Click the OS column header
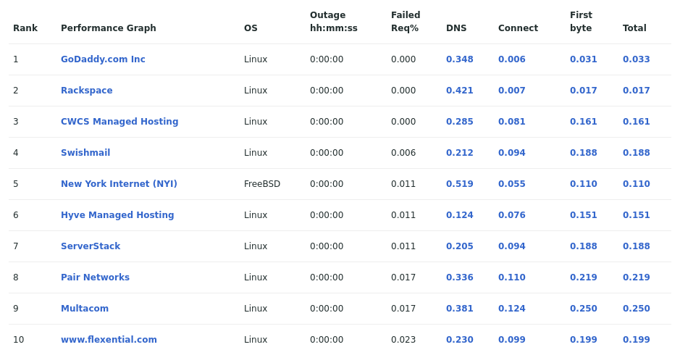Screen dimensions: 680x355 click(x=251, y=28)
